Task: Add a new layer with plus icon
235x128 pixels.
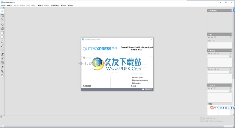Action: pos(209,38)
